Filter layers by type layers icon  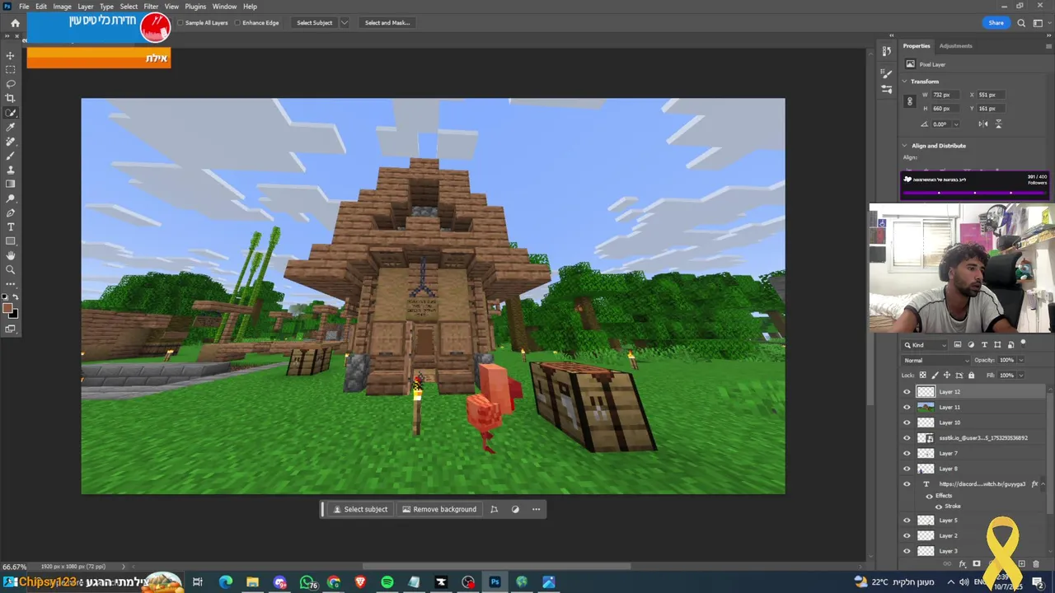pyautogui.click(x=984, y=345)
